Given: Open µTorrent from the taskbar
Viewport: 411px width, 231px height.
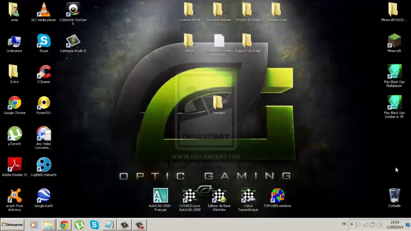Looking at the screenshot, I should (79, 225).
